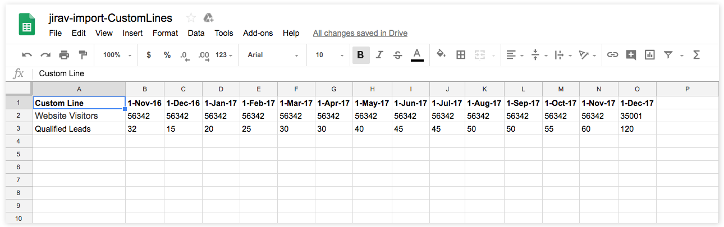Insert a comment using toolbar icon
The image size is (724, 227).
(631, 55)
